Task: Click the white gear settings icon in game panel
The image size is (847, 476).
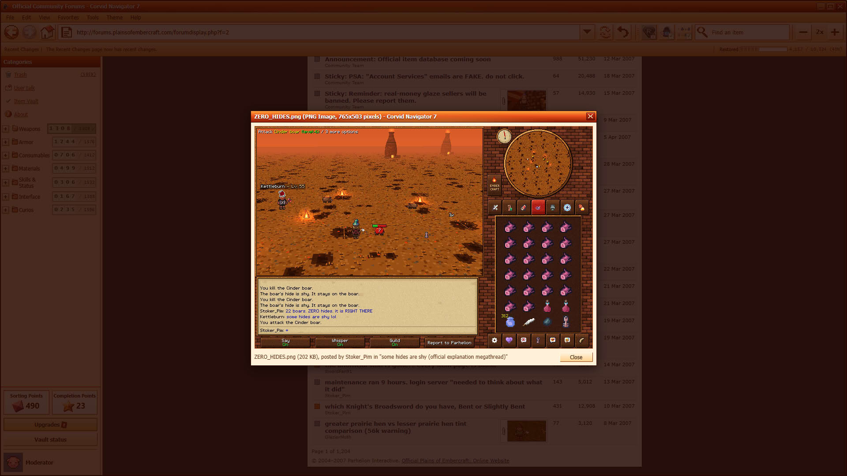Action: click(x=495, y=340)
